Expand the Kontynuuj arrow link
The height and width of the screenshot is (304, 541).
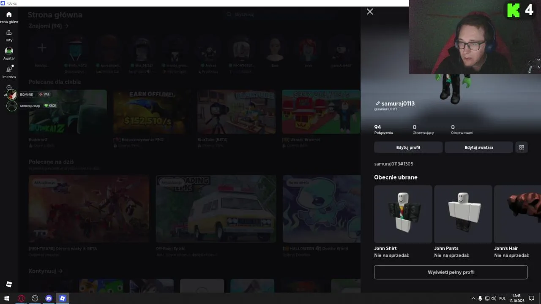[46, 271]
